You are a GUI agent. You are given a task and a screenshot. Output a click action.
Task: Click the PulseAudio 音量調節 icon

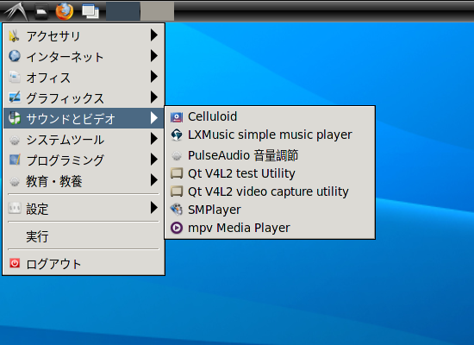(177, 155)
